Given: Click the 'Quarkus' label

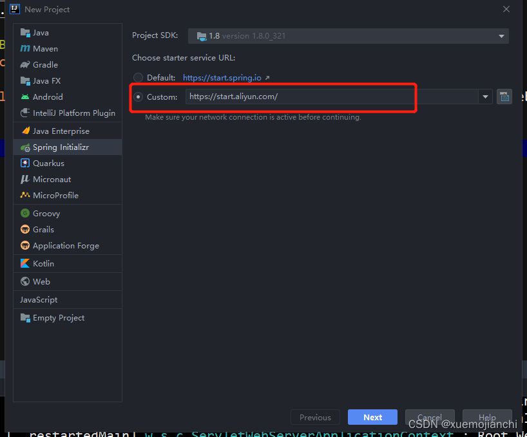Looking at the screenshot, I should (48, 163).
